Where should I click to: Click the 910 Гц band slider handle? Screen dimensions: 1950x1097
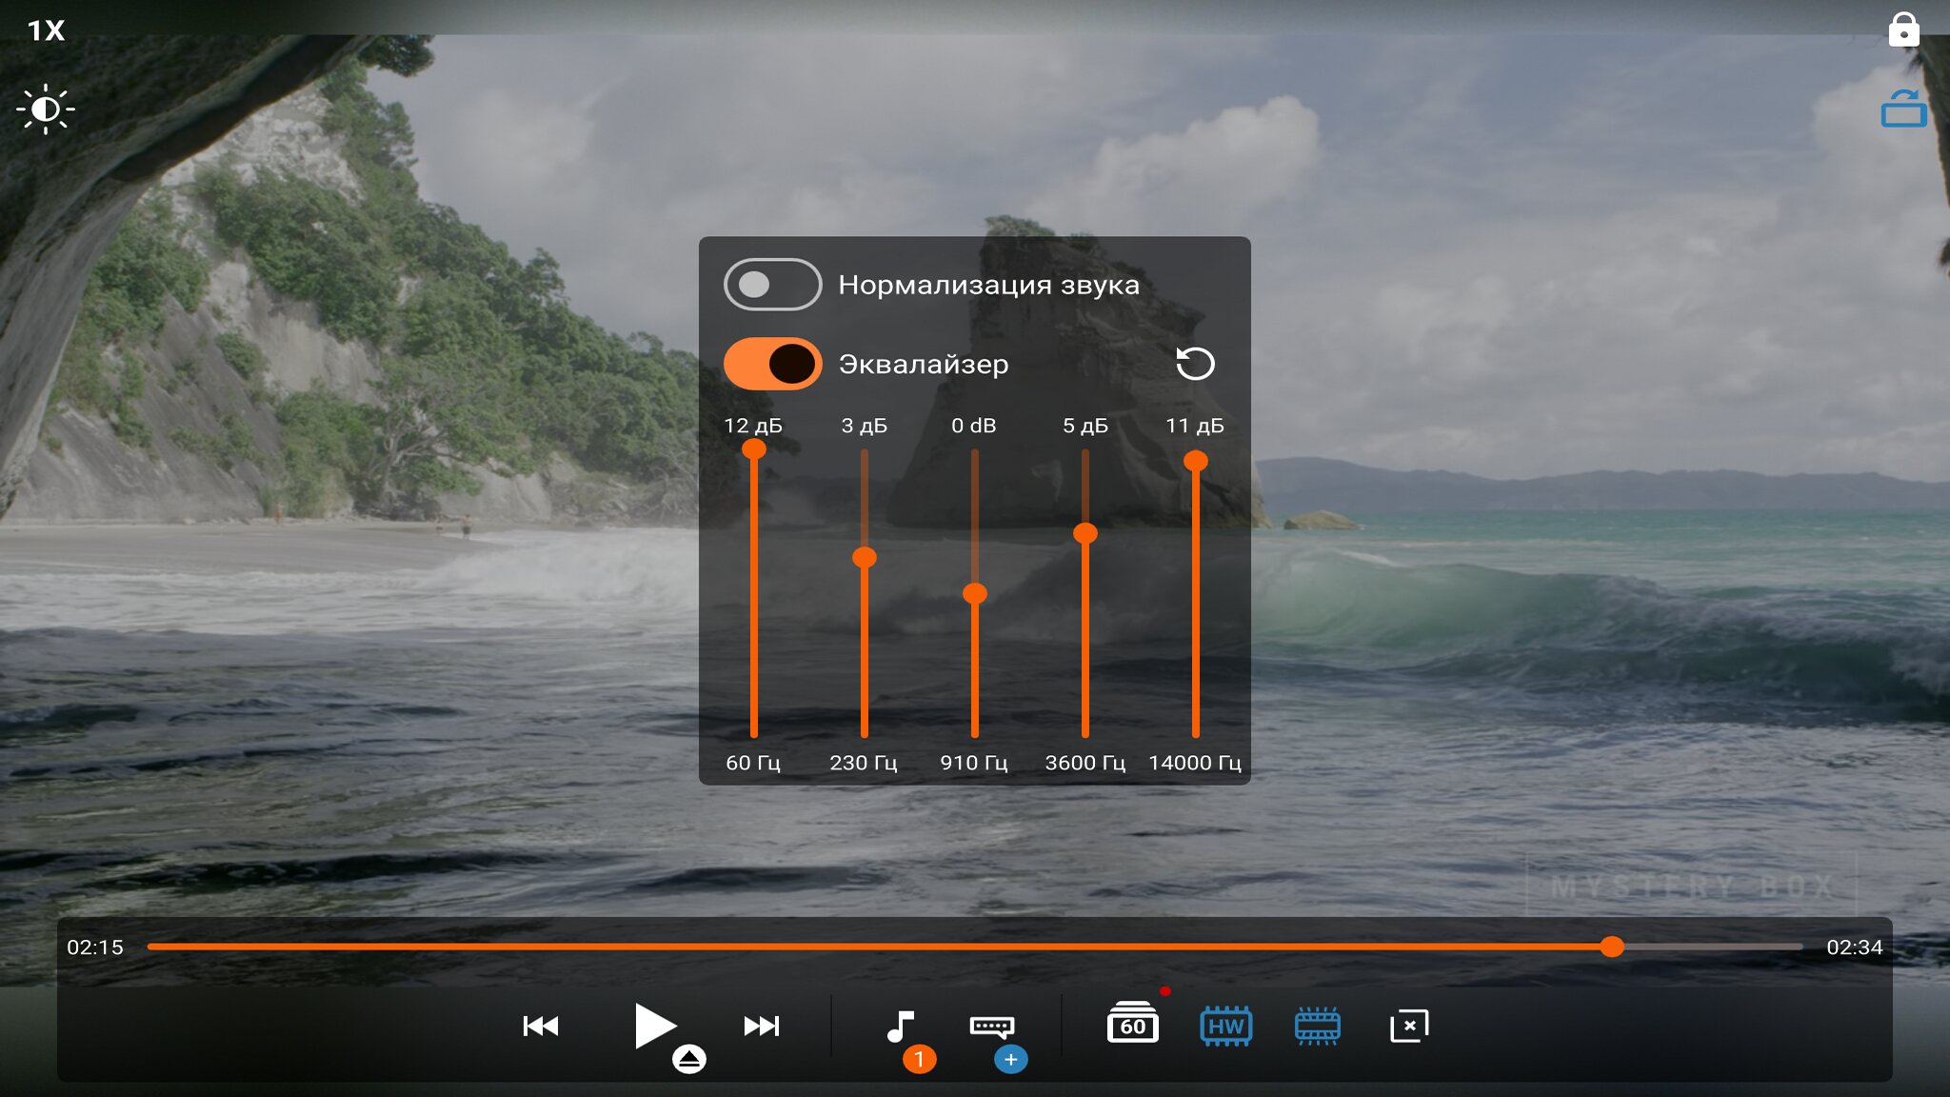click(x=975, y=594)
